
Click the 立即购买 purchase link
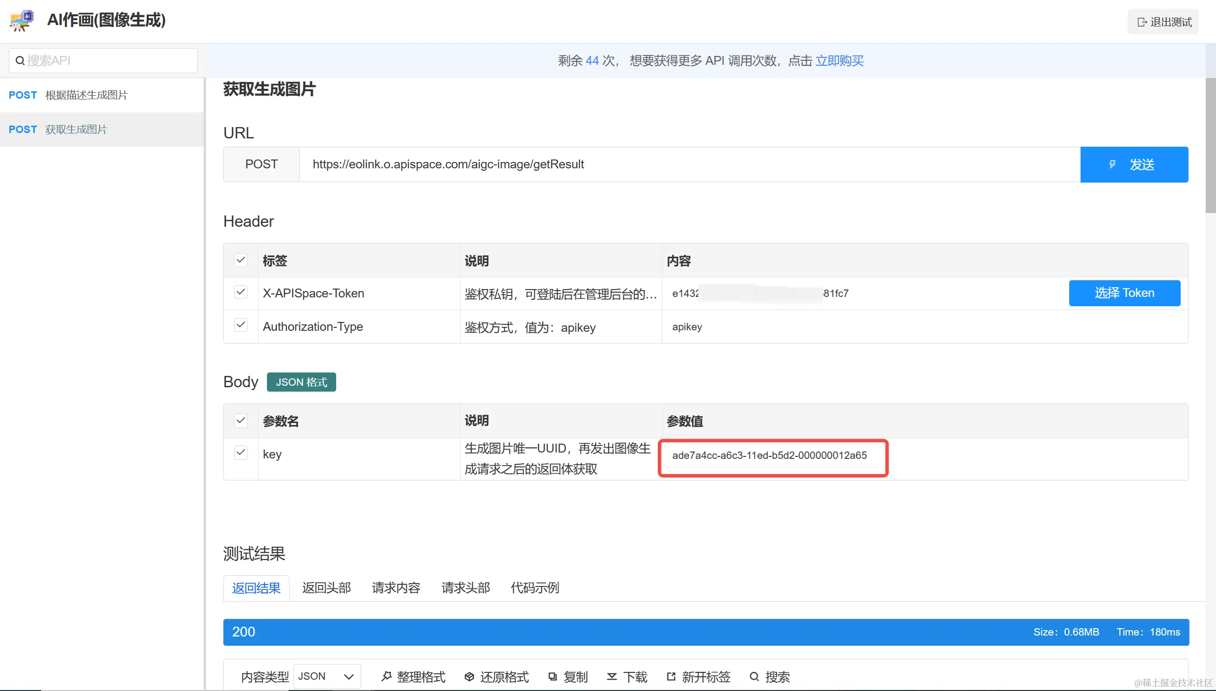[x=839, y=61]
